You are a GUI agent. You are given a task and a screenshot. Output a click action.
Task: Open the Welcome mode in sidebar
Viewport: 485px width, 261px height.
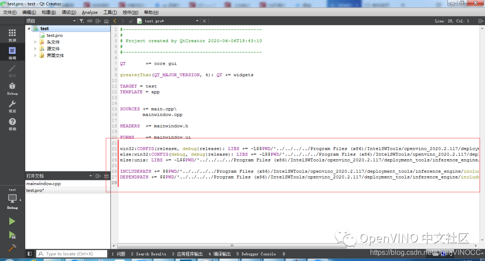point(13,35)
